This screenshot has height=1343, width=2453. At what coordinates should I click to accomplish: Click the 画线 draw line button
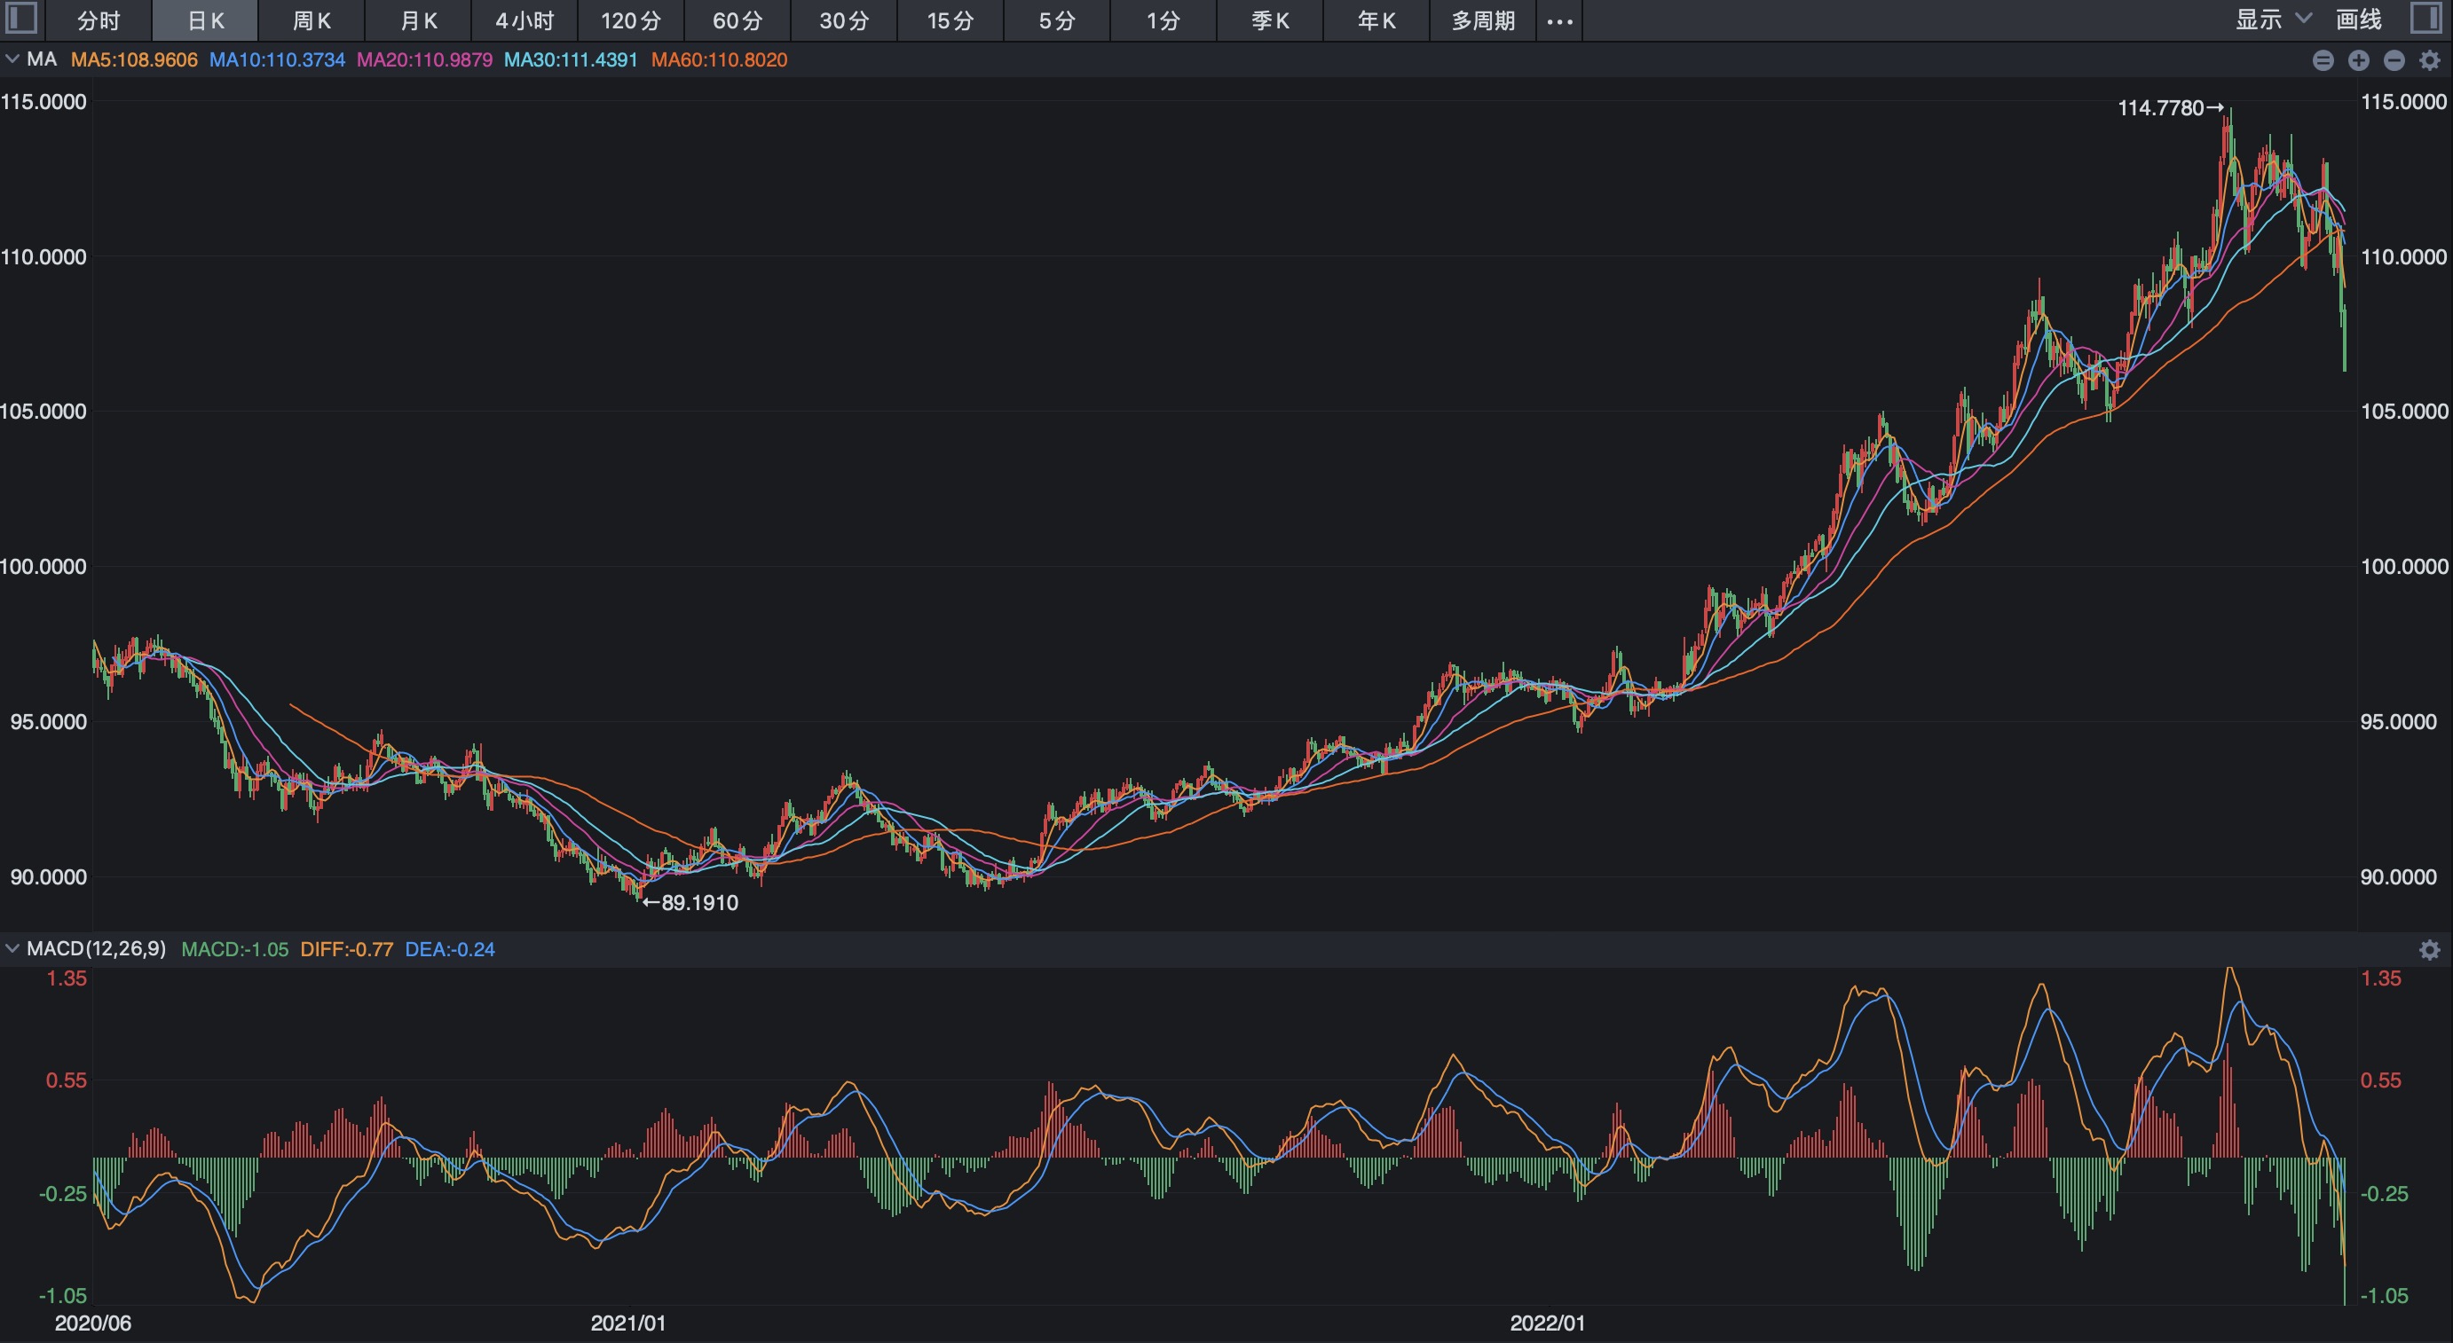pos(2359,19)
